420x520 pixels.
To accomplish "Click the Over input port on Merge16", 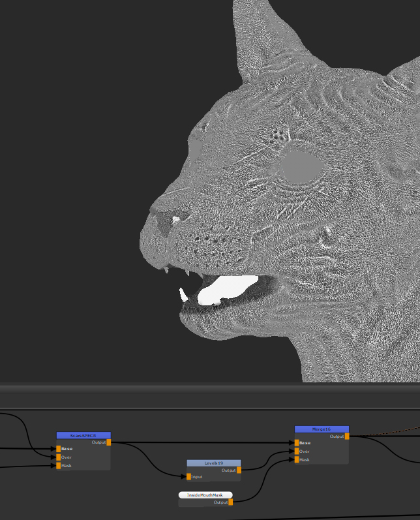I will (297, 451).
